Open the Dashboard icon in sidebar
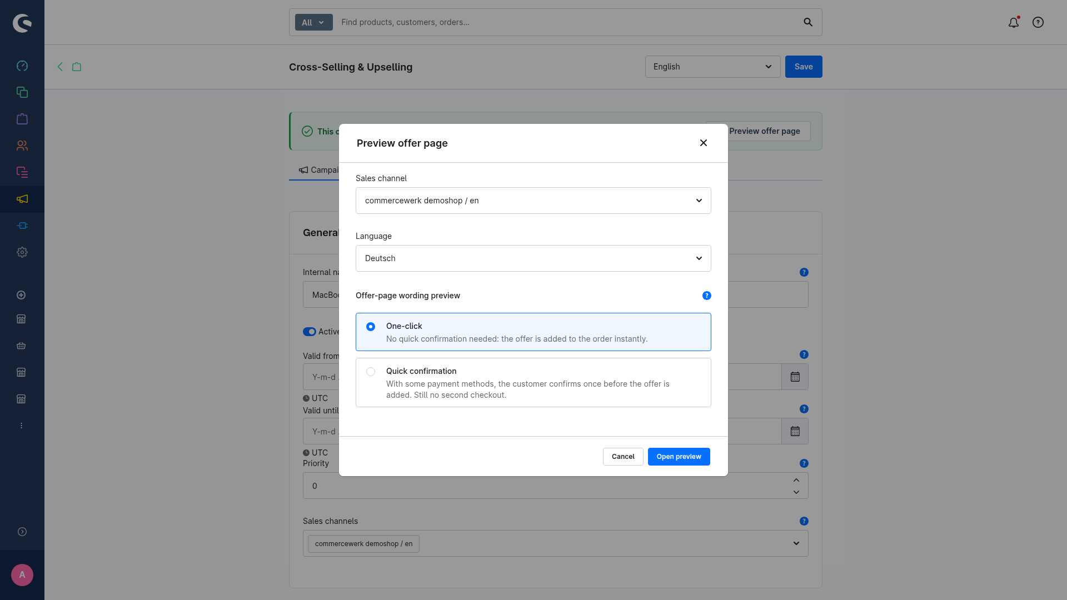This screenshot has height=600, width=1067. (x=22, y=66)
